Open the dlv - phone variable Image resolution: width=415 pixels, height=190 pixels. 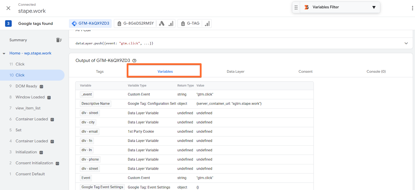90,159
